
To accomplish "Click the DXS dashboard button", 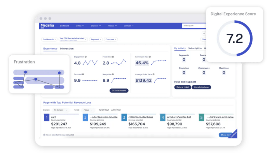I will coord(119,91).
